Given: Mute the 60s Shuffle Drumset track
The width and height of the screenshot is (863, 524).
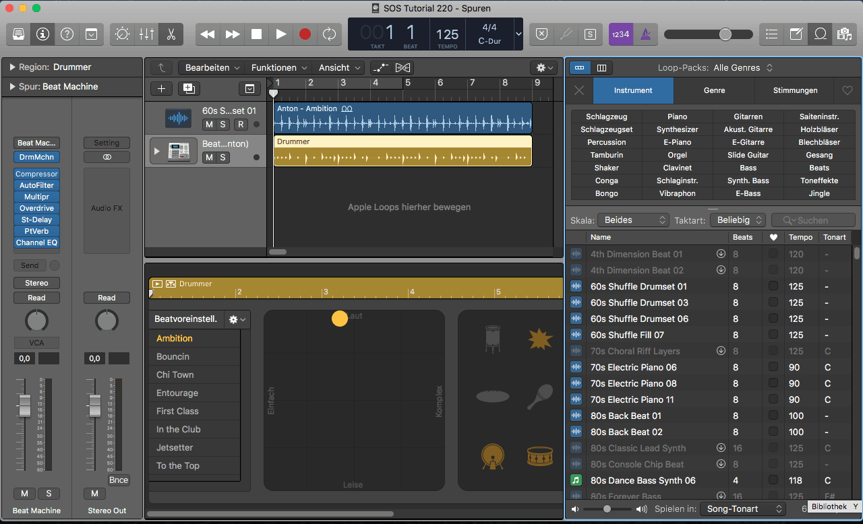Looking at the screenshot, I should point(209,125).
